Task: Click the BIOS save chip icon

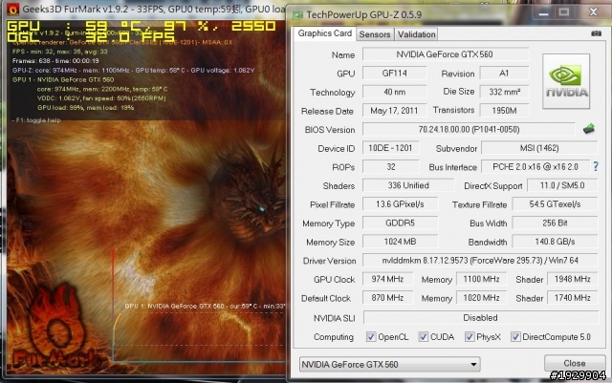Action: tap(589, 129)
